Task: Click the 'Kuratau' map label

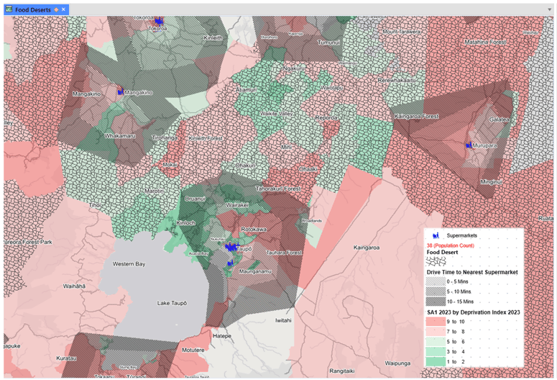Action: tap(66, 358)
